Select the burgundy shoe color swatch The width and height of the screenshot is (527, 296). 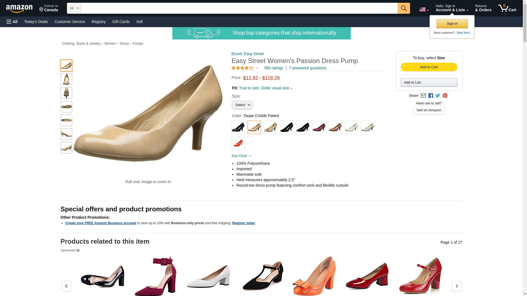point(319,127)
